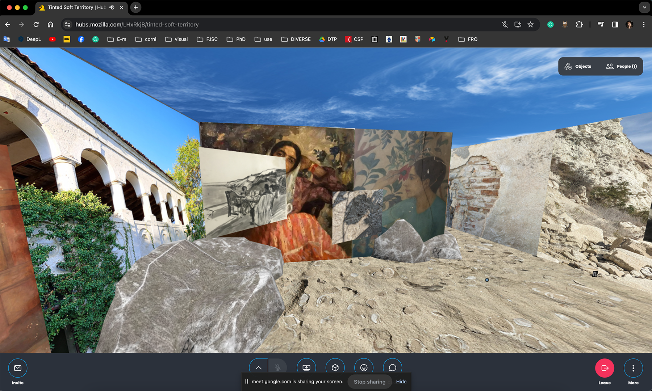Screen dimensions: 652x391
Task: Open the Chrome three-dot menu
Action: (x=644, y=25)
